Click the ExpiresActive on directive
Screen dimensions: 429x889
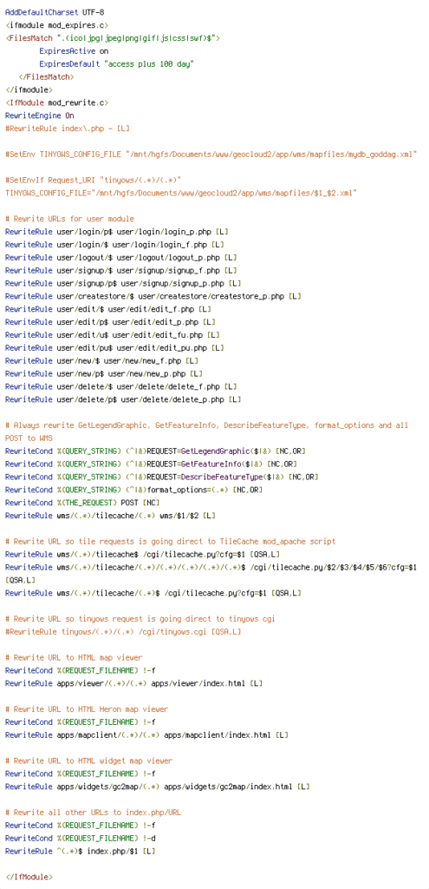tap(74, 51)
